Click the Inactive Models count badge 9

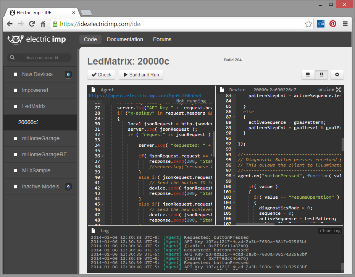[x=68, y=187]
